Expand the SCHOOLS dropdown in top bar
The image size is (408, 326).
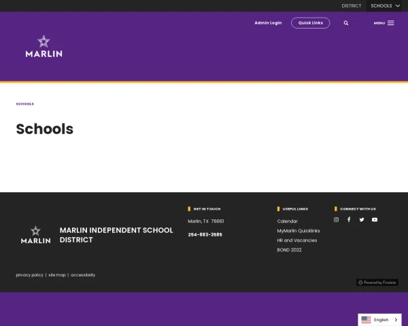coord(385,5)
